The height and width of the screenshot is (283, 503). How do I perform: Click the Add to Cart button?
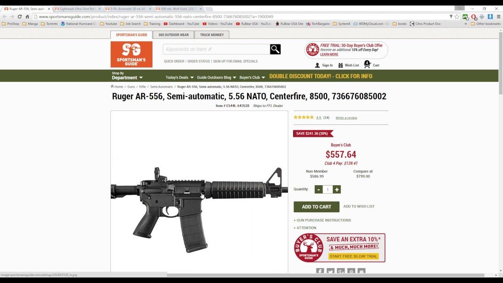coord(316,207)
